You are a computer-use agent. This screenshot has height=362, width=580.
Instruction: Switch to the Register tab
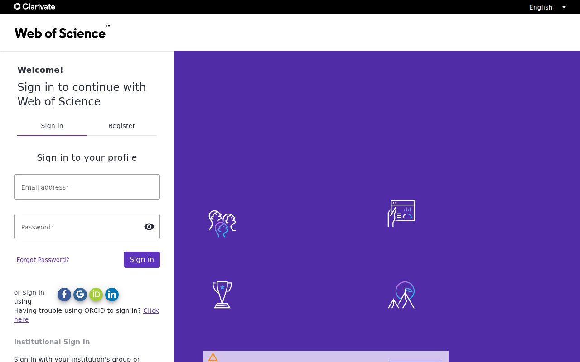tap(122, 126)
